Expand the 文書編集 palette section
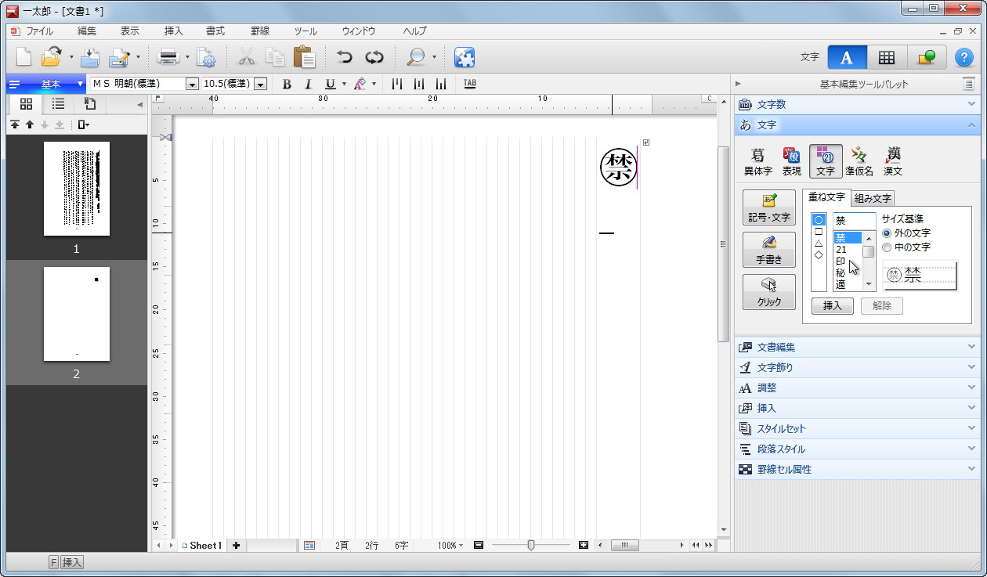Viewport: 987px width, 577px height. 857,347
